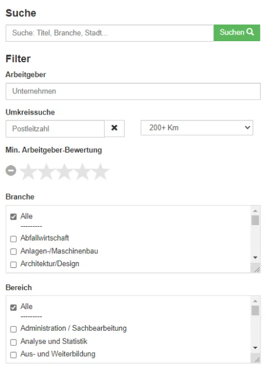Click into the Postleitzahl input field
Image resolution: width=267 pixels, height=369 pixels.
(x=55, y=129)
